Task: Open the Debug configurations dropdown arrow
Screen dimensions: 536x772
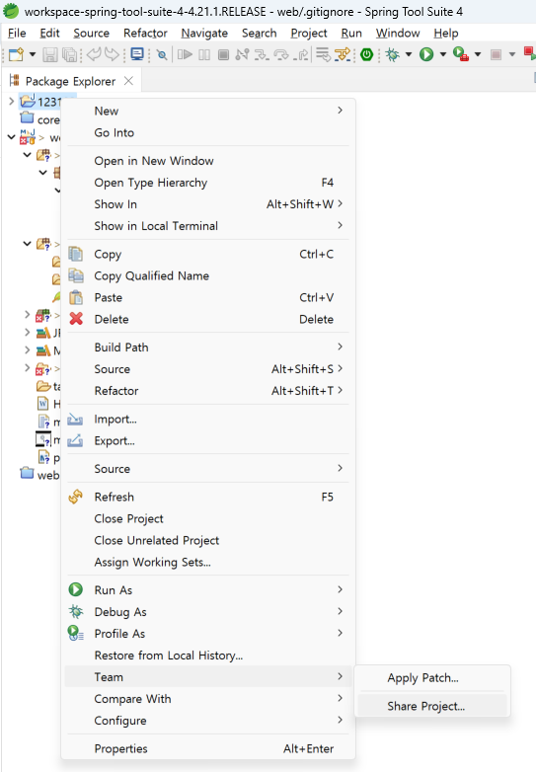Action: coord(409,54)
